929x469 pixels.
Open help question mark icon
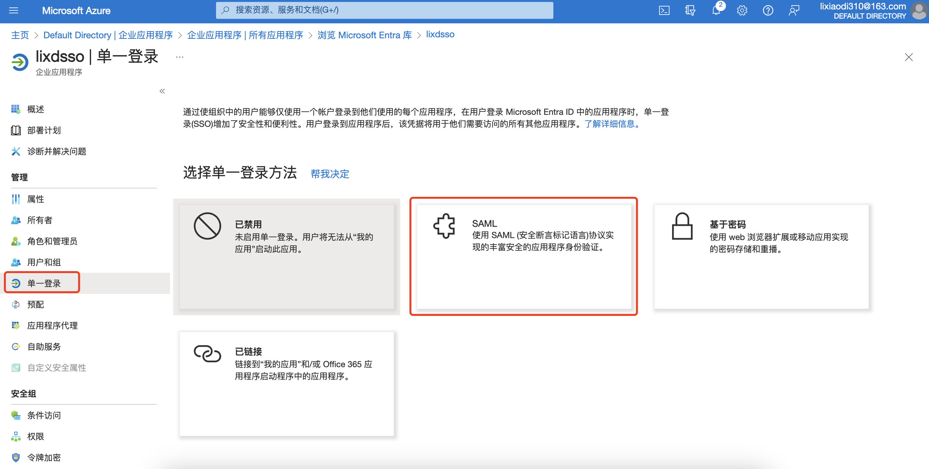tap(768, 10)
